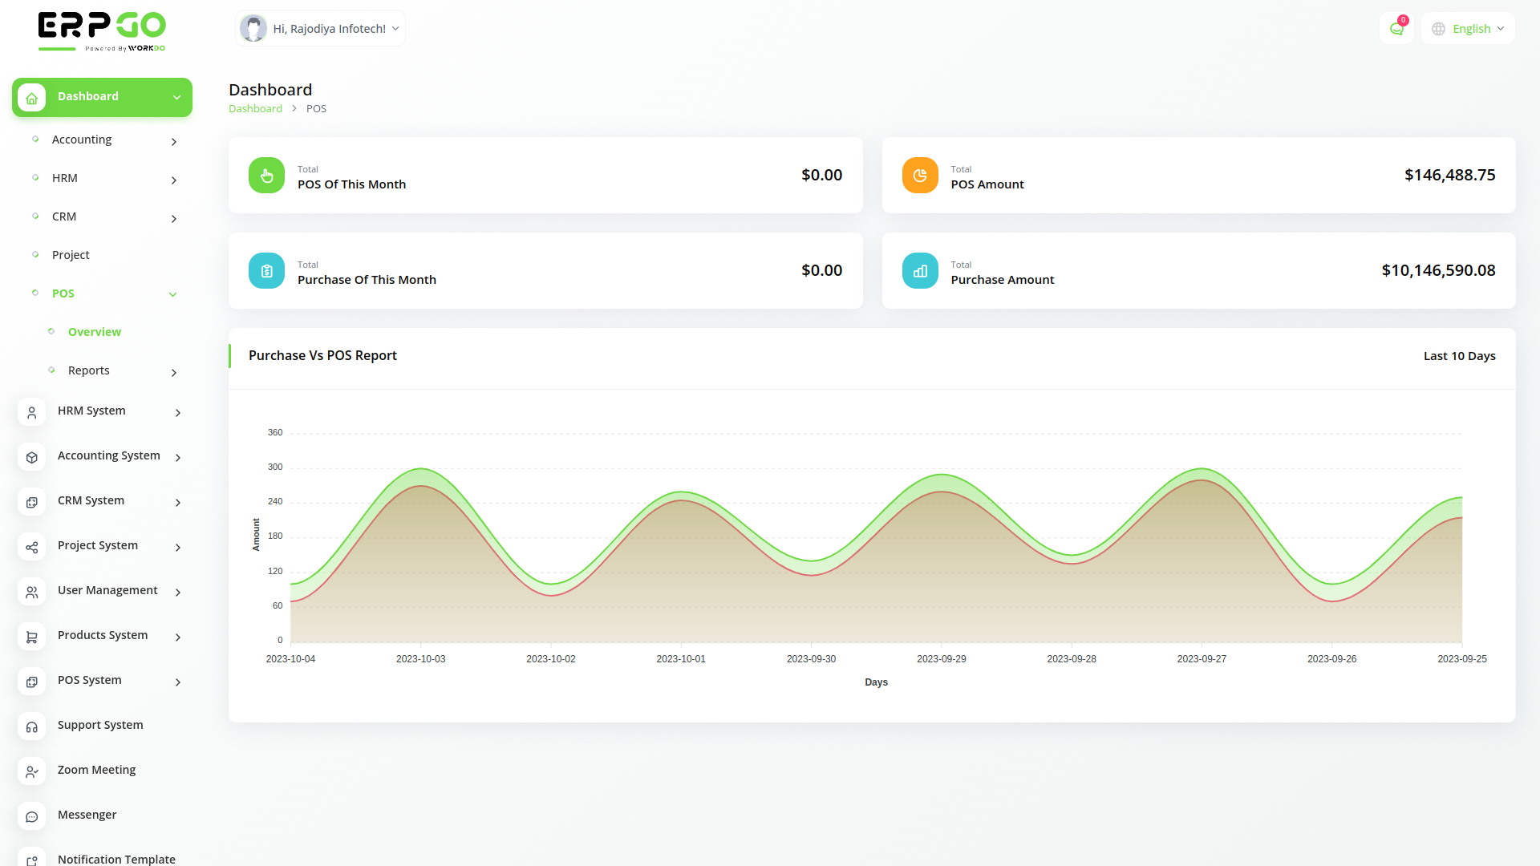The width and height of the screenshot is (1540, 866).
Task: Open the CRM System sidebar icon
Action: pos(31,502)
